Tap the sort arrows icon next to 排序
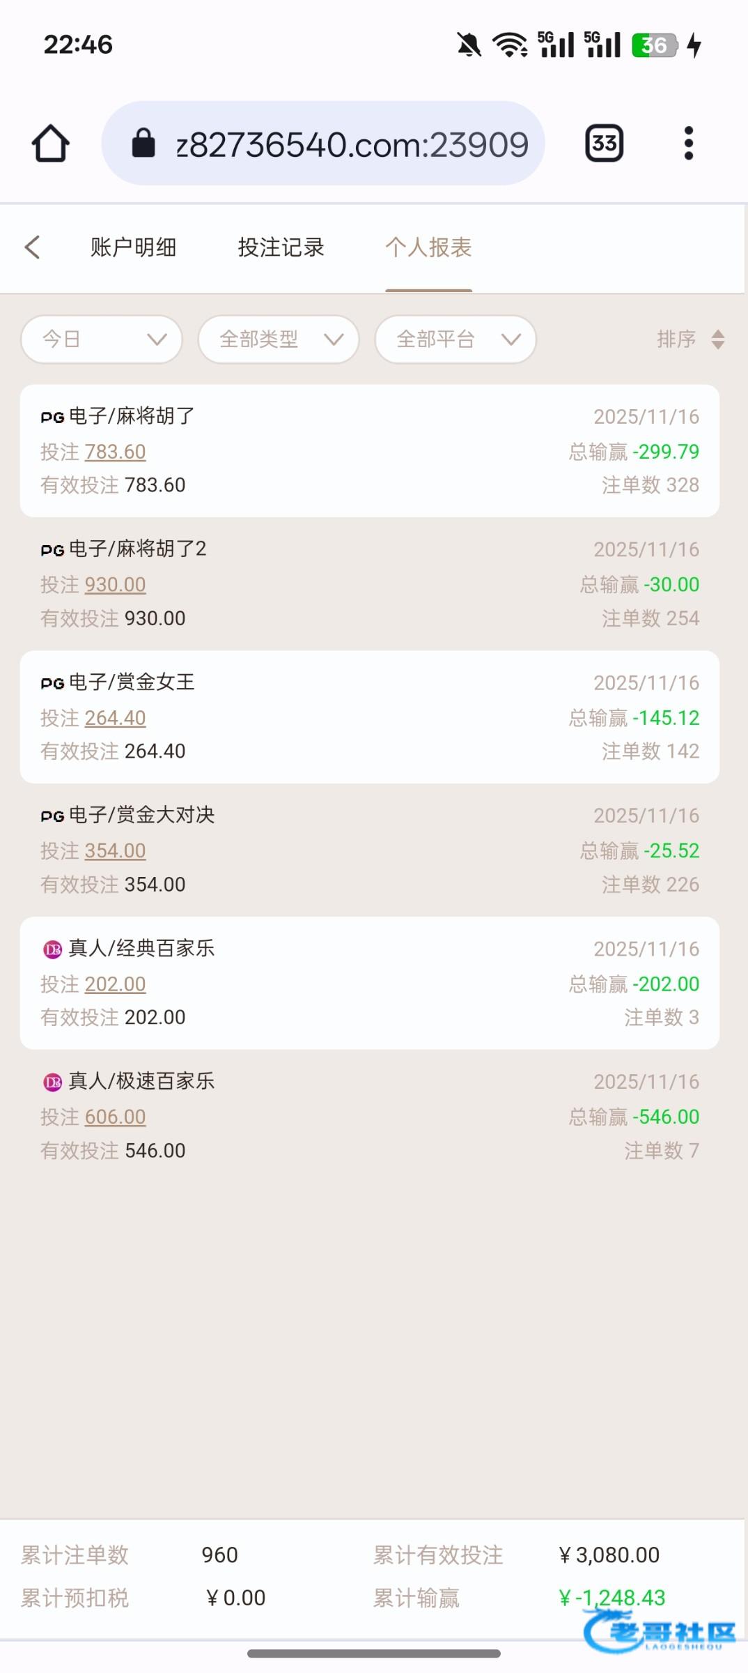 [x=718, y=340]
